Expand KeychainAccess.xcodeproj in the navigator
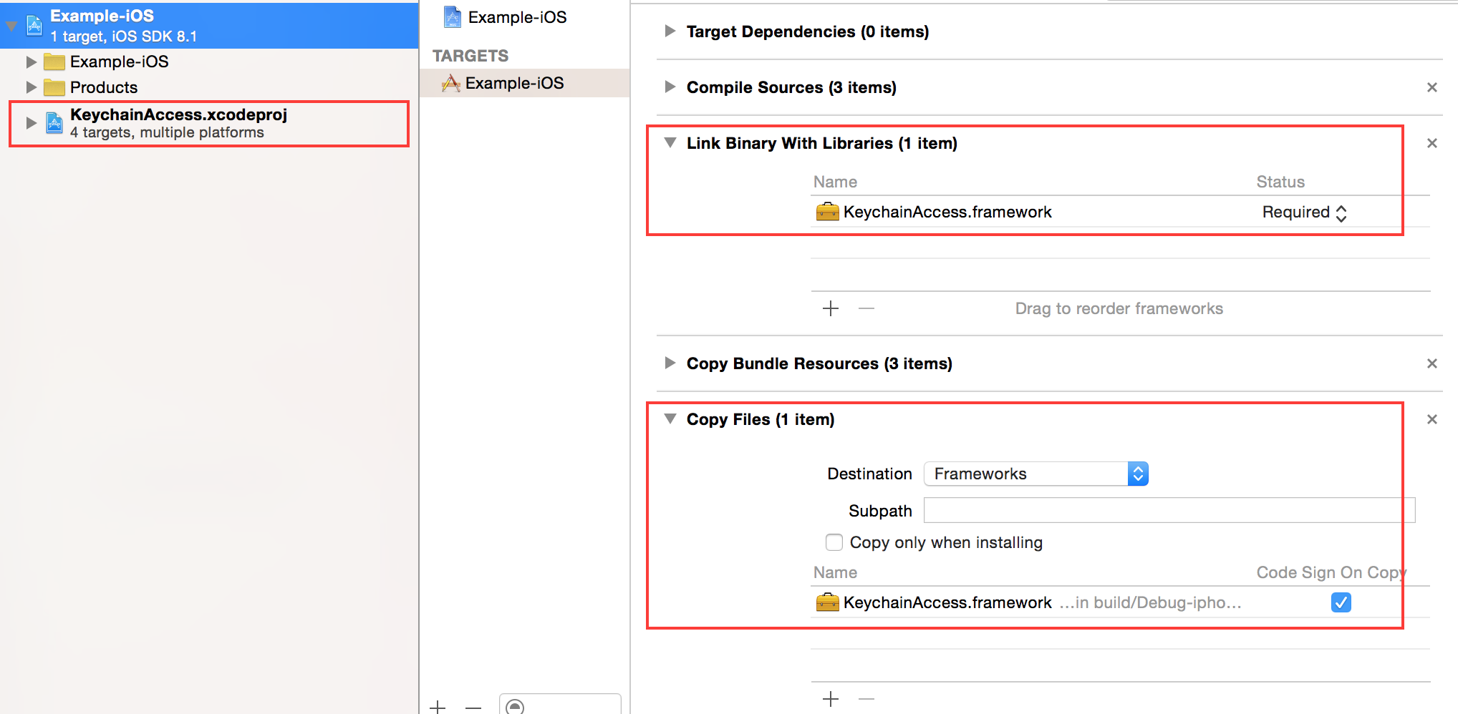This screenshot has width=1458, height=714. click(30, 122)
